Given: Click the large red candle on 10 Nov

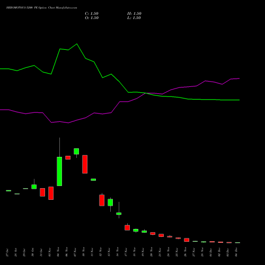Looking at the screenshot, I should (85, 164).
